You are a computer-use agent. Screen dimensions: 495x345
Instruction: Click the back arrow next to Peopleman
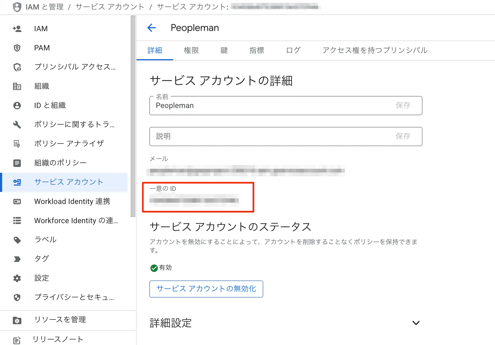[x=151, y=28]
